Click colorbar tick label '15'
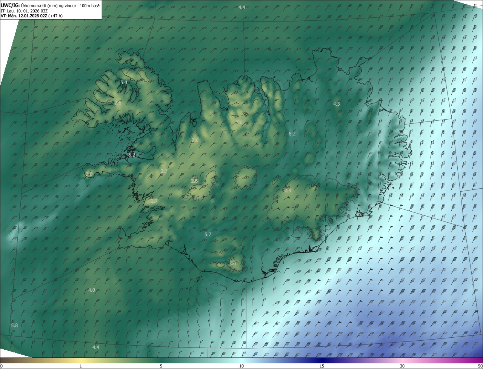The height and width of the screenshot is (369, 483). (322, 366)
